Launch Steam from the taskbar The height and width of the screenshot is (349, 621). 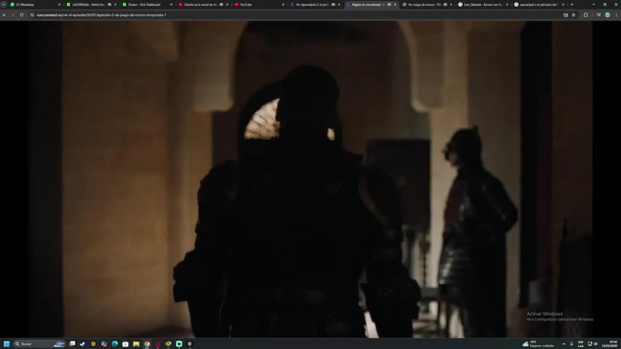82,344
